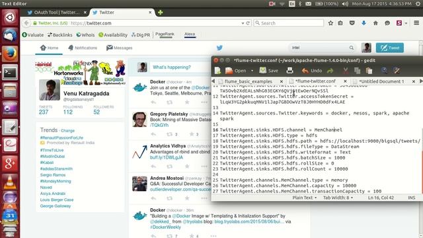Launch Firefox from Ubuntu dock

coord(10,54)
